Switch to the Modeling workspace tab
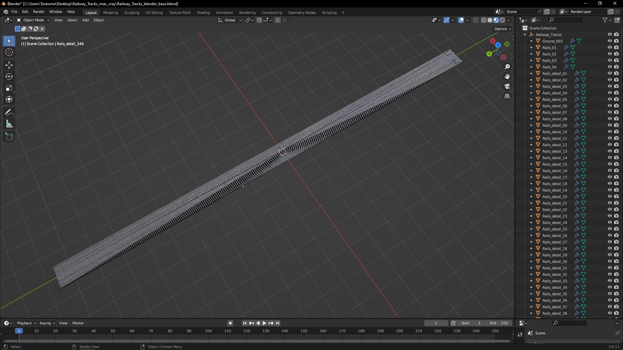The height and width of the screenshot is (350, 623). [110, 13]
